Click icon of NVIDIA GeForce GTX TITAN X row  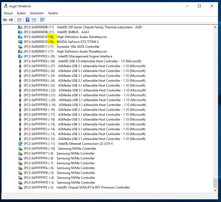click(20, 42)
